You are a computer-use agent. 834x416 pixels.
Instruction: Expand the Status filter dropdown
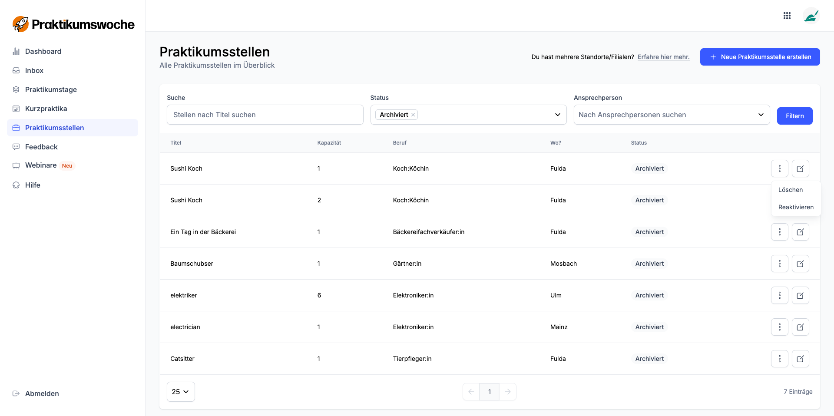click(557, 115)
